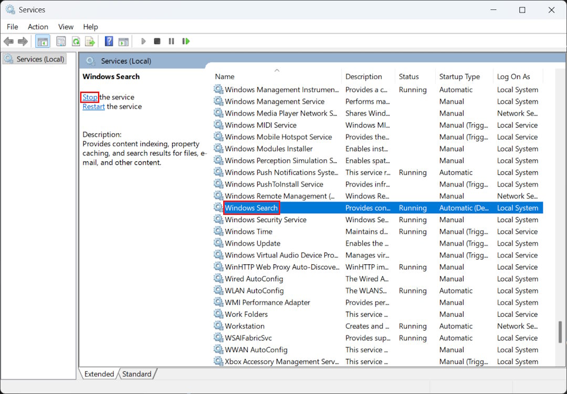Click the Restart the service link
This screenshot has height=394, width=567.
pyautogui.click(x=93, y=107)
